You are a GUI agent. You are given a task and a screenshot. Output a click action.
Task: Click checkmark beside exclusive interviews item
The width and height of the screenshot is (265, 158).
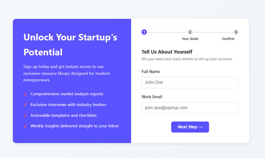(x=25, y=105)
